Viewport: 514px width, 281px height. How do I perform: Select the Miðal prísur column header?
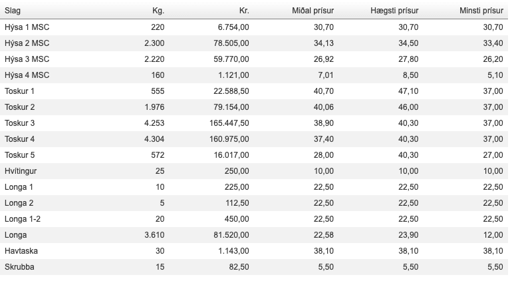[313, 11]
